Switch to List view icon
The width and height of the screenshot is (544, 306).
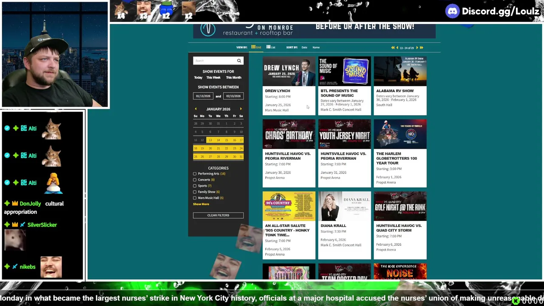point(268,47)
